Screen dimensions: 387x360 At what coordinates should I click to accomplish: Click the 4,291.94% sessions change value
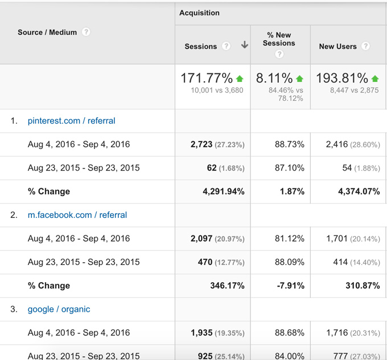coord(223,192)
